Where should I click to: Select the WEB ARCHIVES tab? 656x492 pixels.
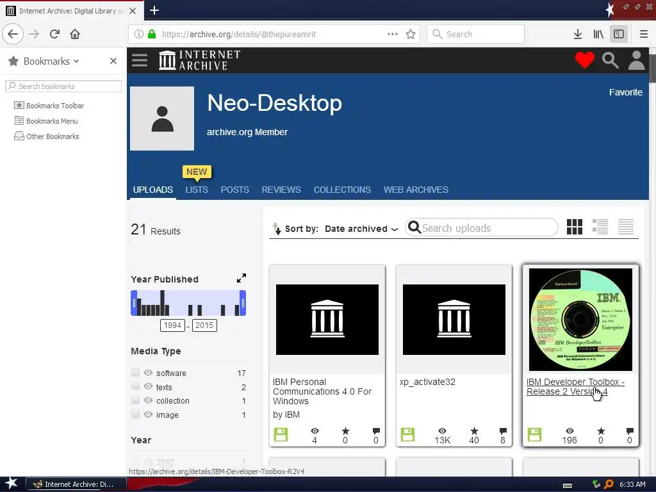pos(416,190)
